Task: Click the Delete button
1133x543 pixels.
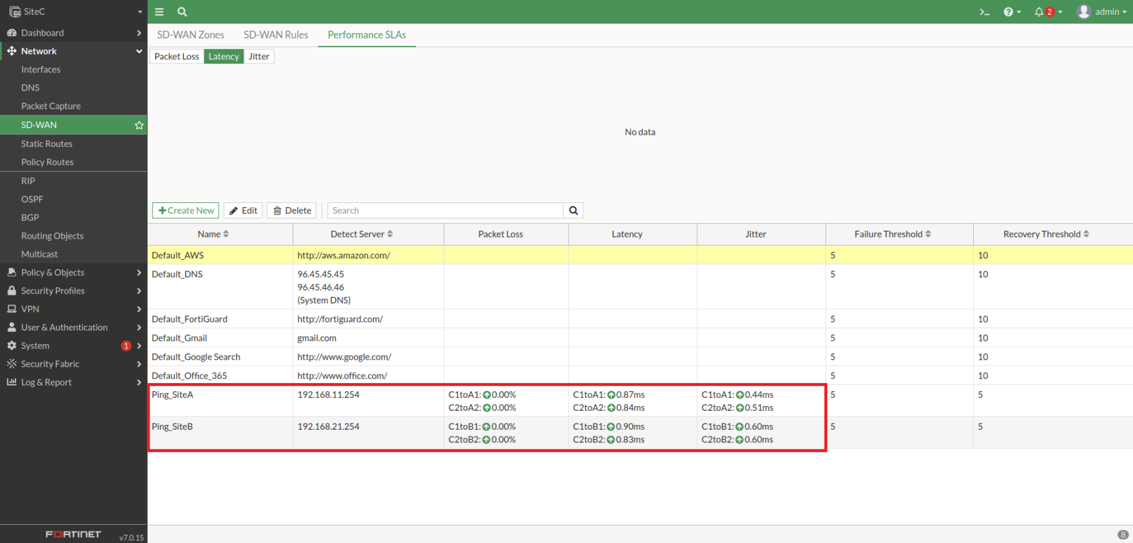Action: 291,210
